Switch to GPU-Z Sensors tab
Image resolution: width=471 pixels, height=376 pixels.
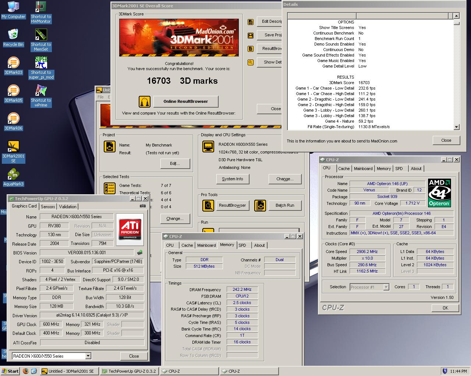(48, 207)
